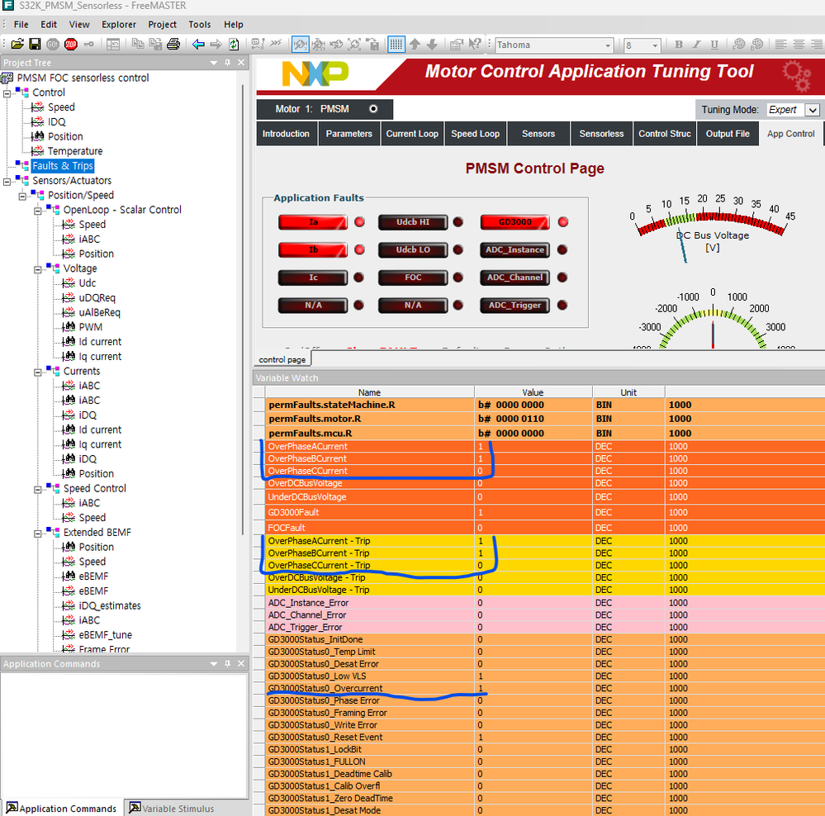Image resolution: width=825 pixels, height=816 pixels.
Task: Collapse the Sensors/Actuators tree node
Action: tap(7, 182)
